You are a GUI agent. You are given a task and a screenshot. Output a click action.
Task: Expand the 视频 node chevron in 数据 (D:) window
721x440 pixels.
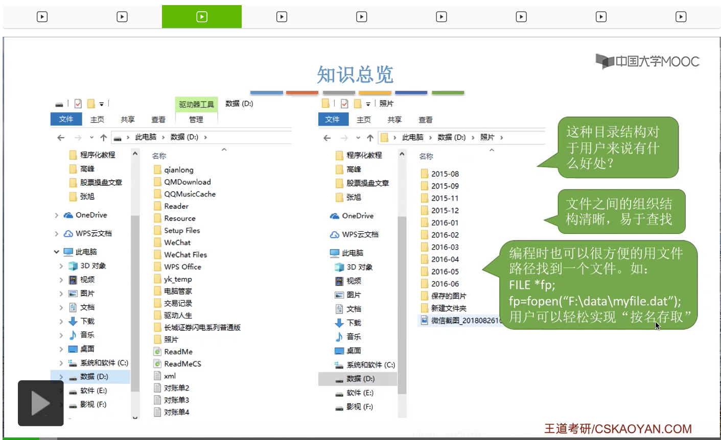(x=61, y=280)
